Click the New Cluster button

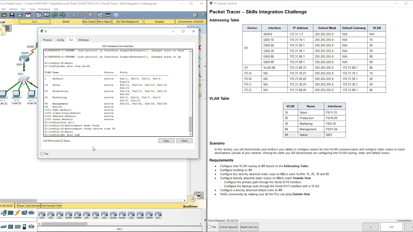tap(89, 22)
